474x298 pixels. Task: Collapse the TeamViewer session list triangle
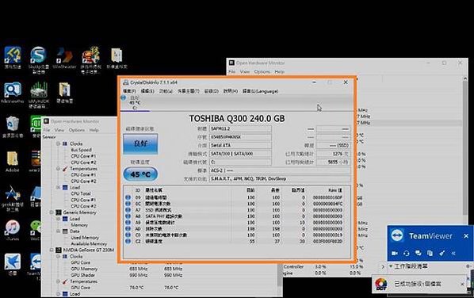391,266
